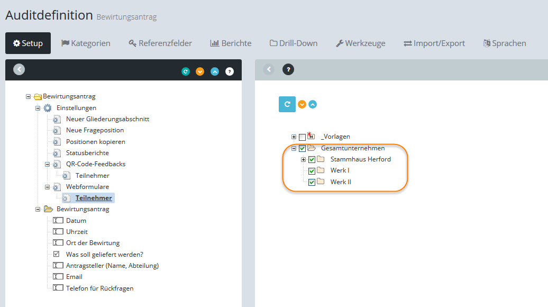Enable the _Vorlagen checkbox

[x=302, y=137]
